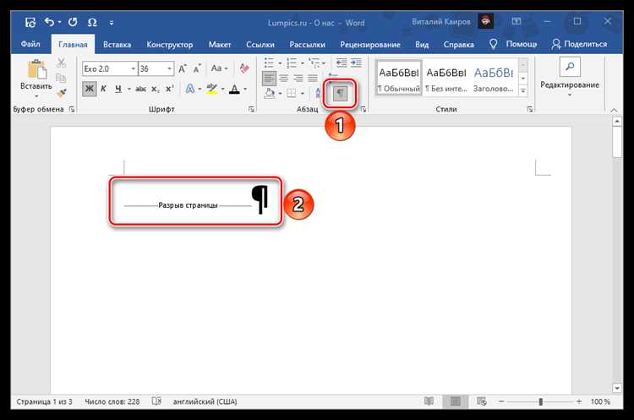
Task: Align text right
Action: tap(298, 78)
